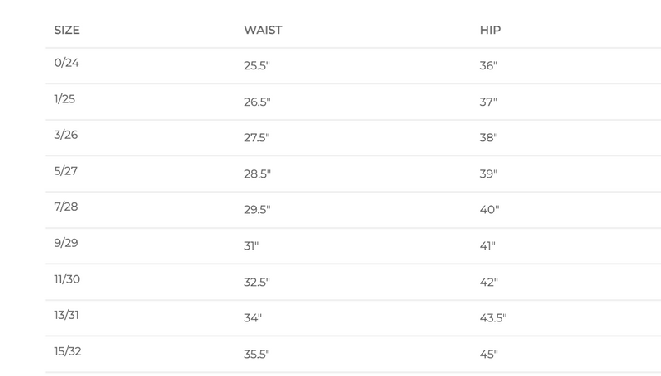
Task: Select the 28.5" waist value
Action: (x=257, y=174)
